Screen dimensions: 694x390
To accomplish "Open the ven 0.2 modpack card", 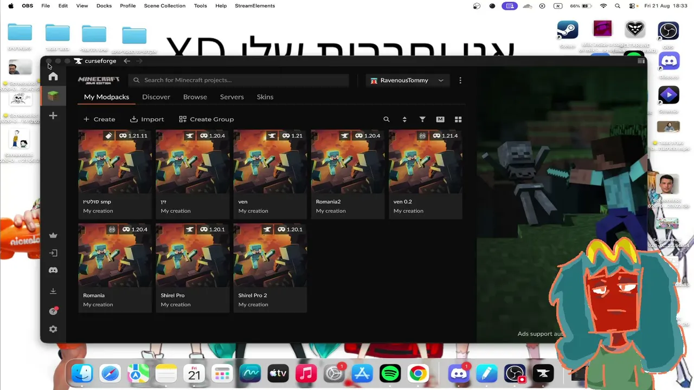I will (425, 174).
